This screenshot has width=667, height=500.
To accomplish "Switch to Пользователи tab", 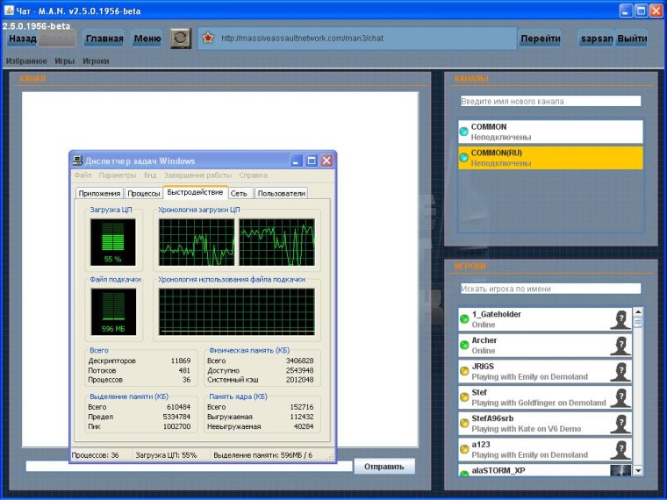I will [281, 193].
